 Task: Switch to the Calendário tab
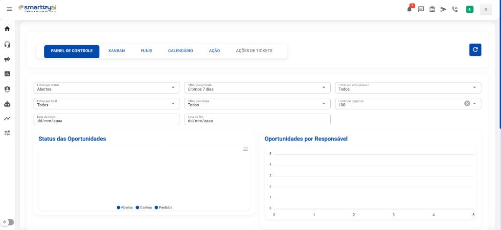point(181,51)
